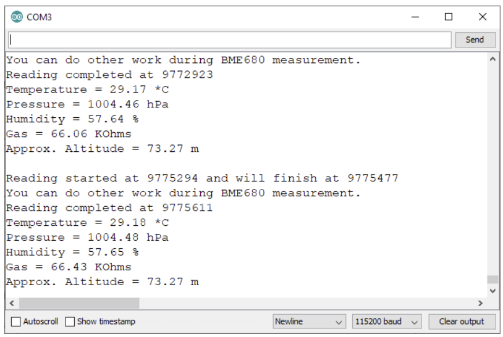The width and height of the screenshot is (503, 337).
Task: Click the COM3 title bar text
Action: [40, 17]
